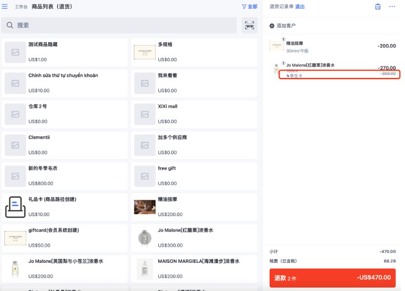The height and width of the screenshot is (291, 405).
Task: Click placeholder image of Clementii
Action: [x=15, y=145]
